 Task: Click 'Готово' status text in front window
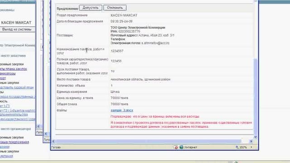point(56,148)
